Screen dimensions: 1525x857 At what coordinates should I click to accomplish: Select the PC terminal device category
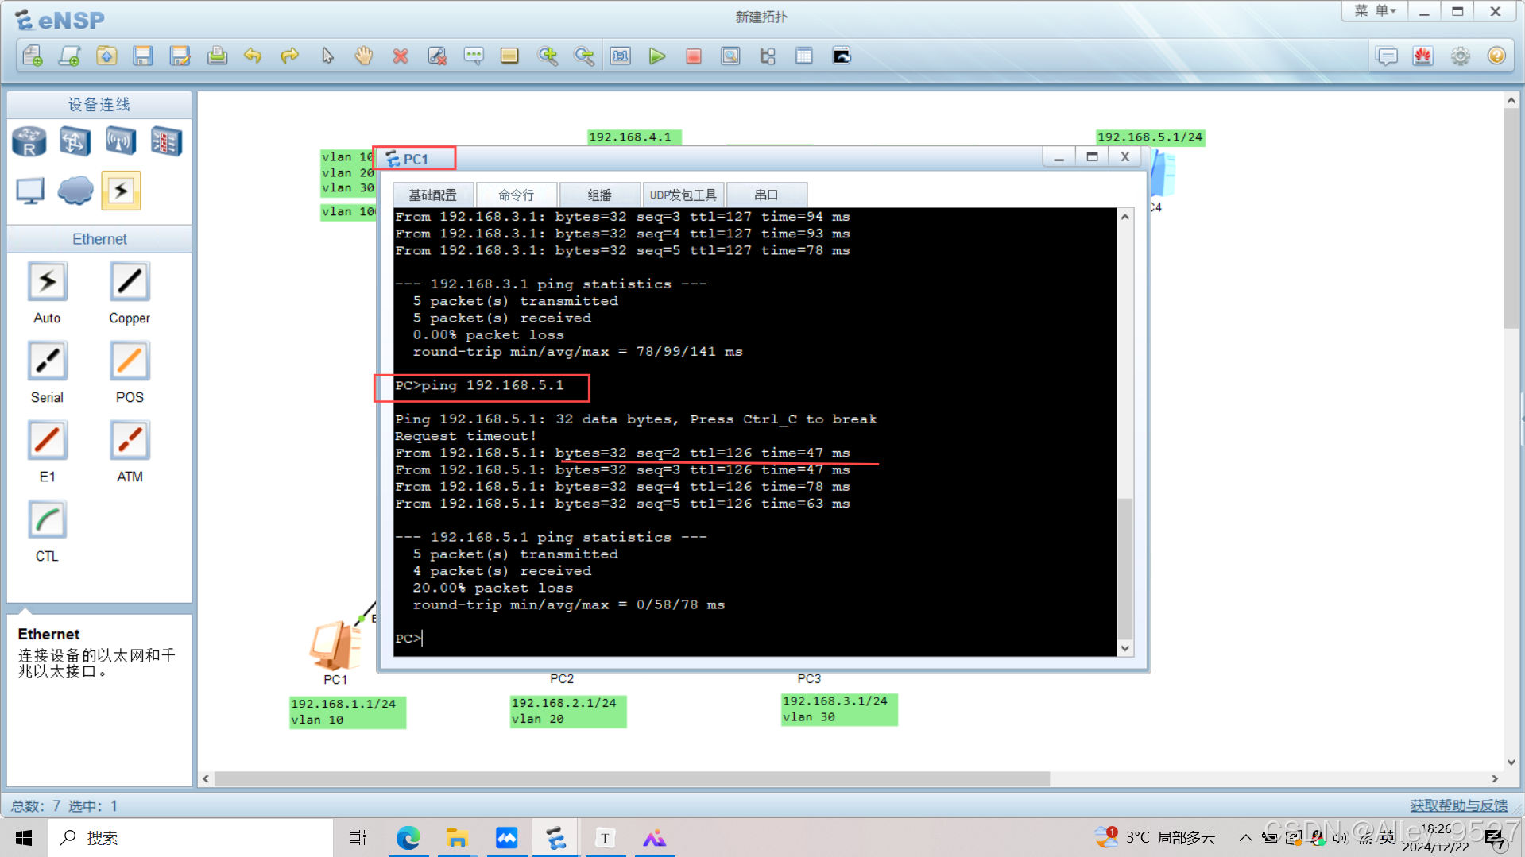(x=30, y=191)
